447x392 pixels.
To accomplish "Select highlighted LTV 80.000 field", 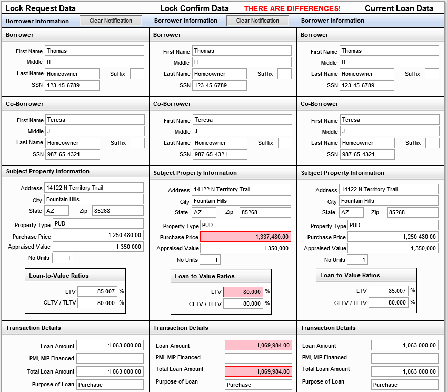I will [243, 292].
